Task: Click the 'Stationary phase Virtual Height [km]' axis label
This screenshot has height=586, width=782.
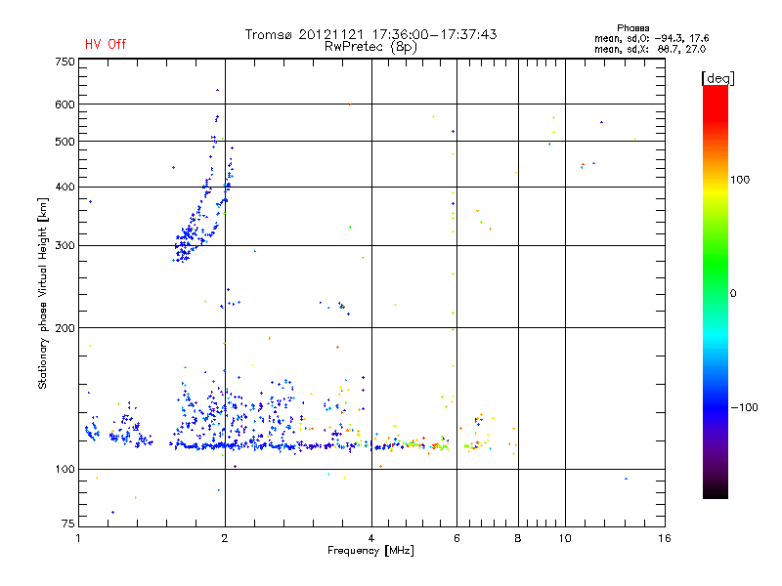Action: pos(43,294)
